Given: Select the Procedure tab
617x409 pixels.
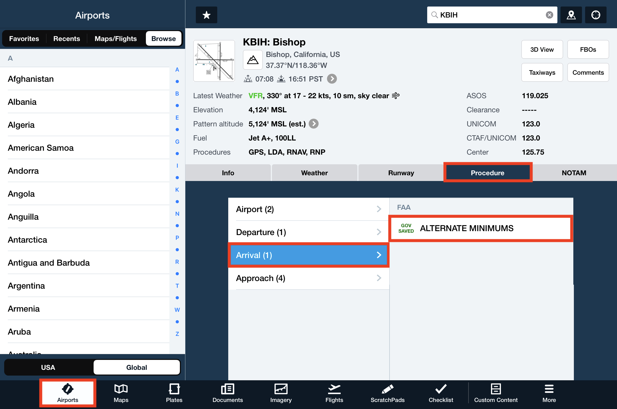Looking at the screenshot, I should click(488, 173).
